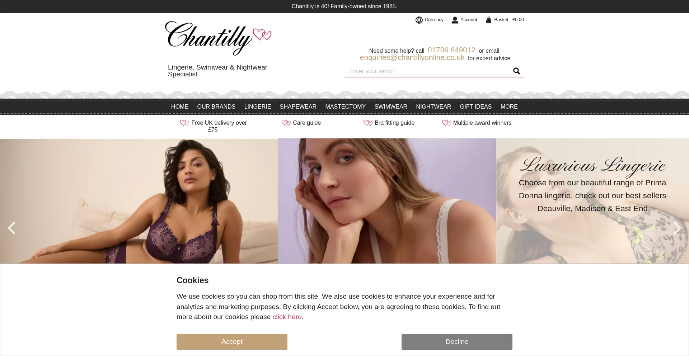Expand the MORE navigation menu
The image size is (689, 356).
point(509,107)
